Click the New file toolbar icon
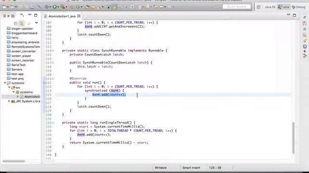The width and height of the screenshot is (309, 173). pyautogui.click(x=4, y=7)
